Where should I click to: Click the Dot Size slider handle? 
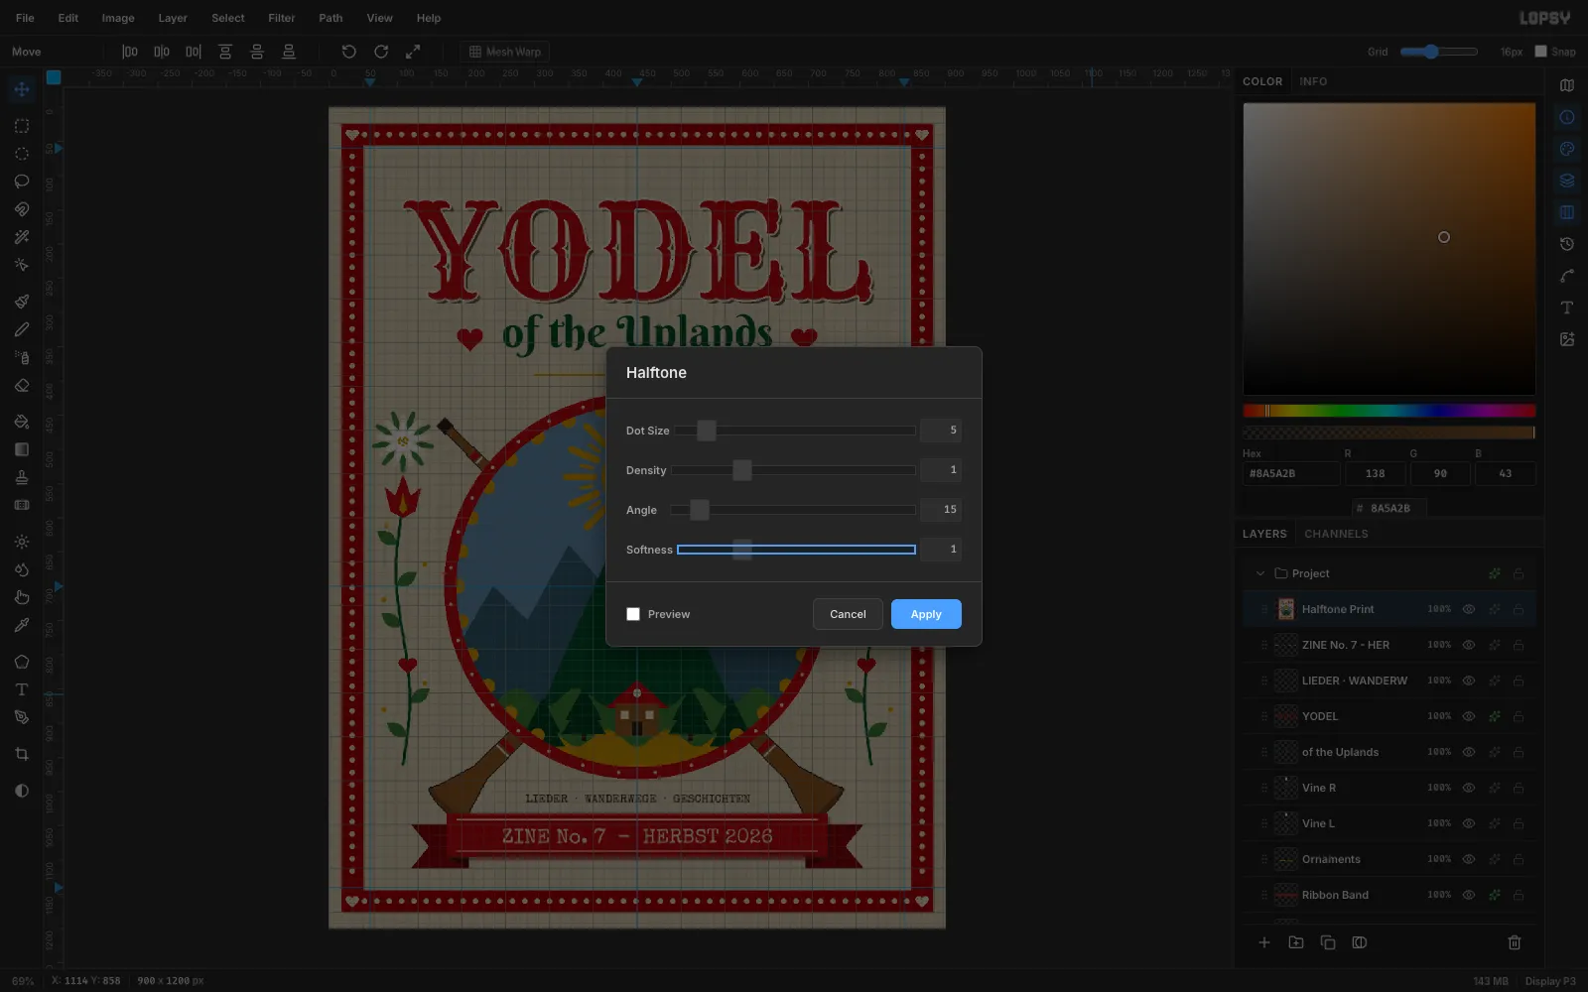[707, 431]
